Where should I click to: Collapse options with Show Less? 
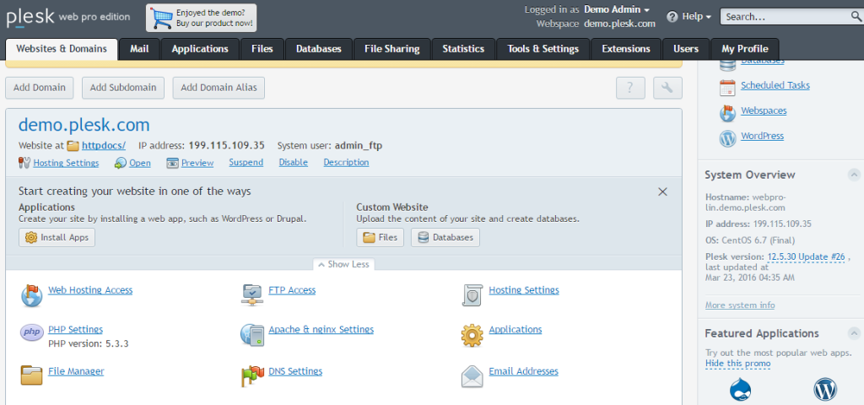click(344, 264)
